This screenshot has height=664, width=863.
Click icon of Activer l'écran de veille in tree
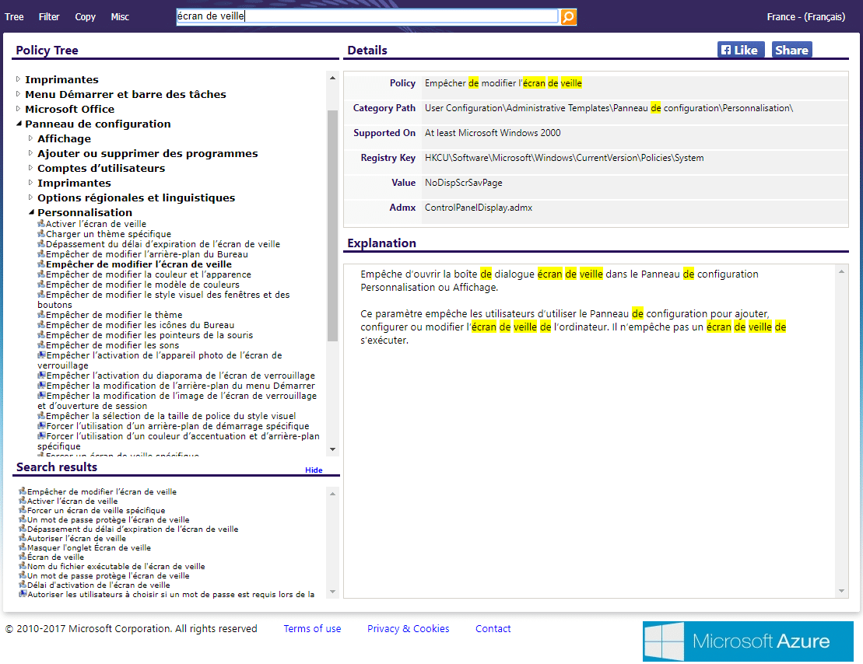pyautogui.click(x=41, y=223)
